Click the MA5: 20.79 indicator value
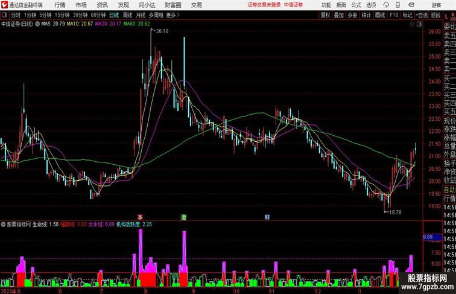The height and width of the screenshot is (294, 456). tap(53, 24)
